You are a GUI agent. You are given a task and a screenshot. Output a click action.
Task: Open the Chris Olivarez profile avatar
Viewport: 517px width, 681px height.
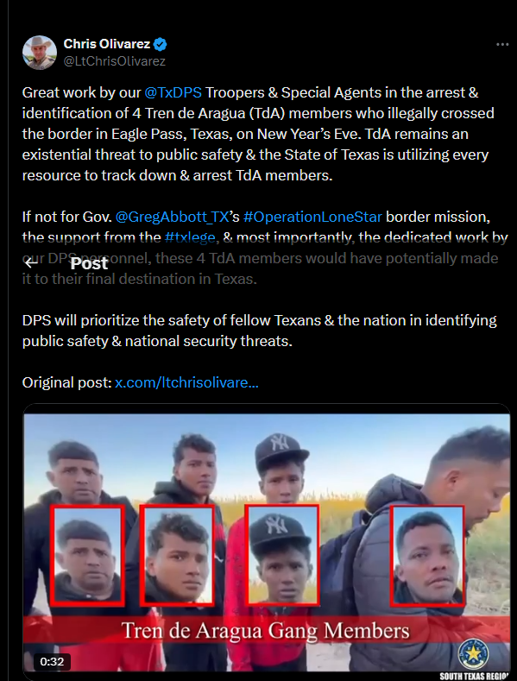point(40,53)
